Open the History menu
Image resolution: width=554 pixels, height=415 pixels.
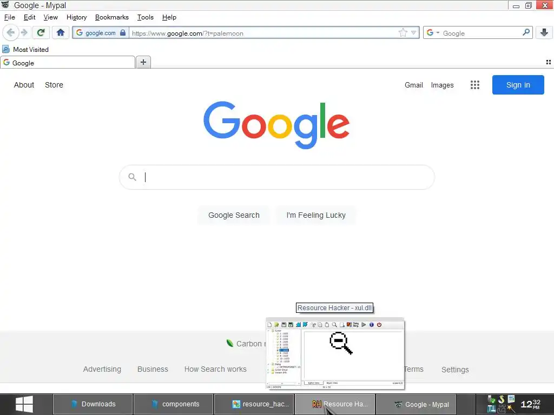(x=76, y=17)
